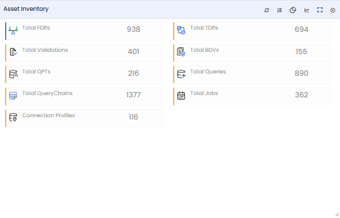Click the Validations count 401
Image resolution: width=340 pixels, height=218 pixels.
click(133, 52)
